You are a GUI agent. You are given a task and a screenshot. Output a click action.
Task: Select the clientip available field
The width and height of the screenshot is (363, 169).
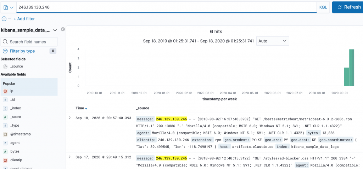[16, 160]
